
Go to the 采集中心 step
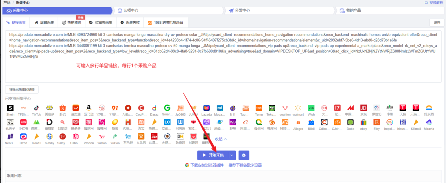tap(57, 10)
